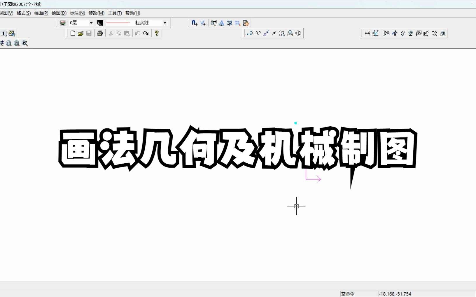Open the 工具(T) menu
This screenshot has width=476, height=297.
(x=115, y=13)
